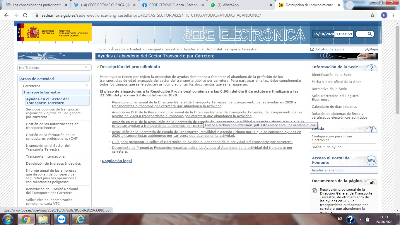Click the Chrome back arrow button

pyautogui.click(x=7, y=15)
